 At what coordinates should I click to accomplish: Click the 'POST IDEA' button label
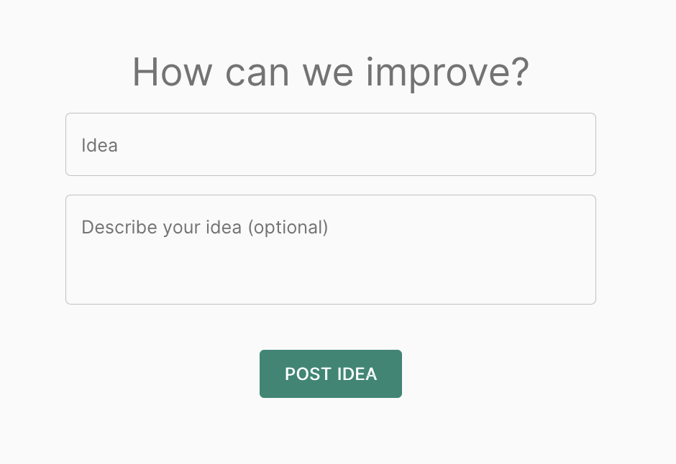tap(330, 374)
